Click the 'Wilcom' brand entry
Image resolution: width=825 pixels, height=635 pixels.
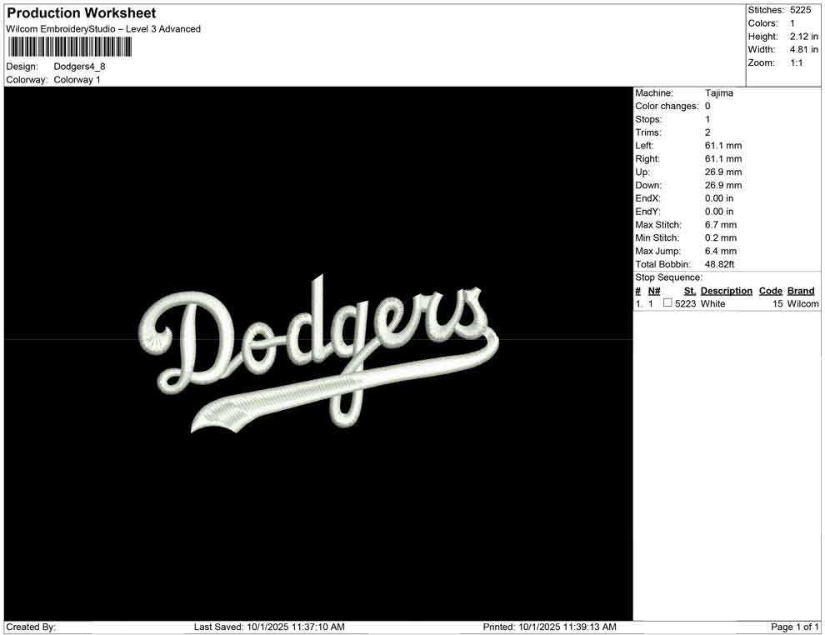click(x=802, y=303)
